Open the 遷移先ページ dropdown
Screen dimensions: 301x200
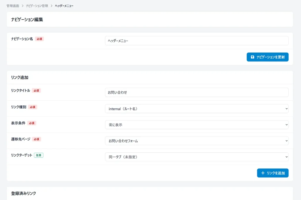[x=197, y=141]
